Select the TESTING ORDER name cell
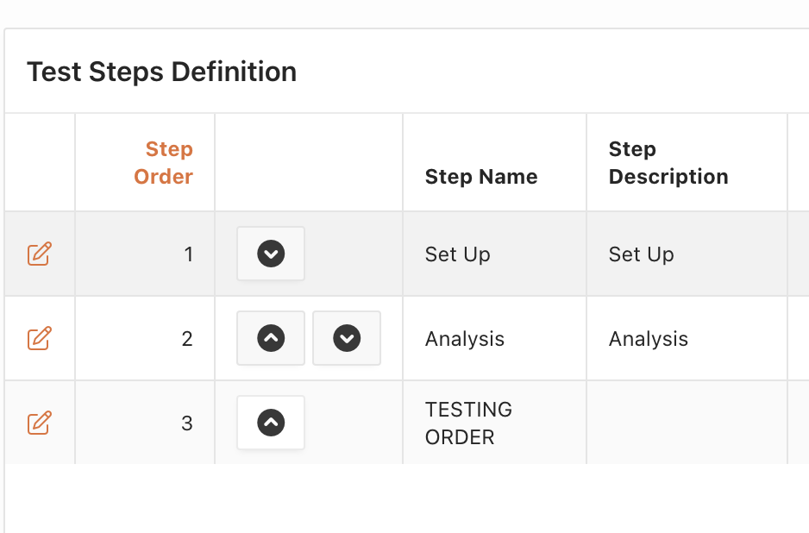Screen dimensions: 809x533 pyautogui.click(x=468, y=423)
